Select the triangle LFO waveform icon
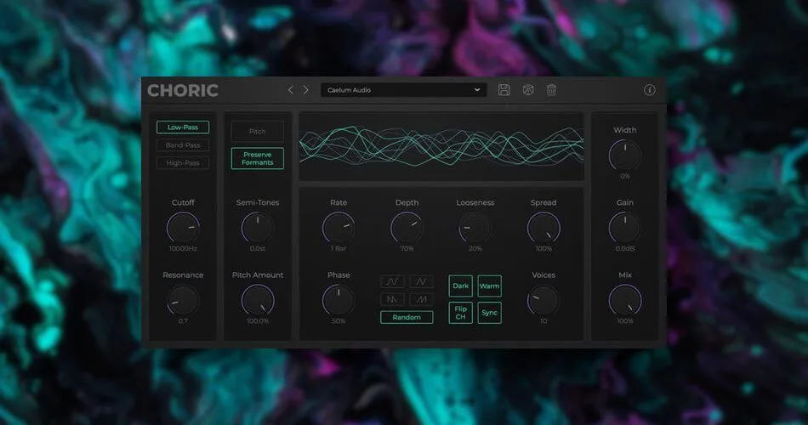Viewport: 808px width, 425px height. pyautogui.click(x=421, y=282)
